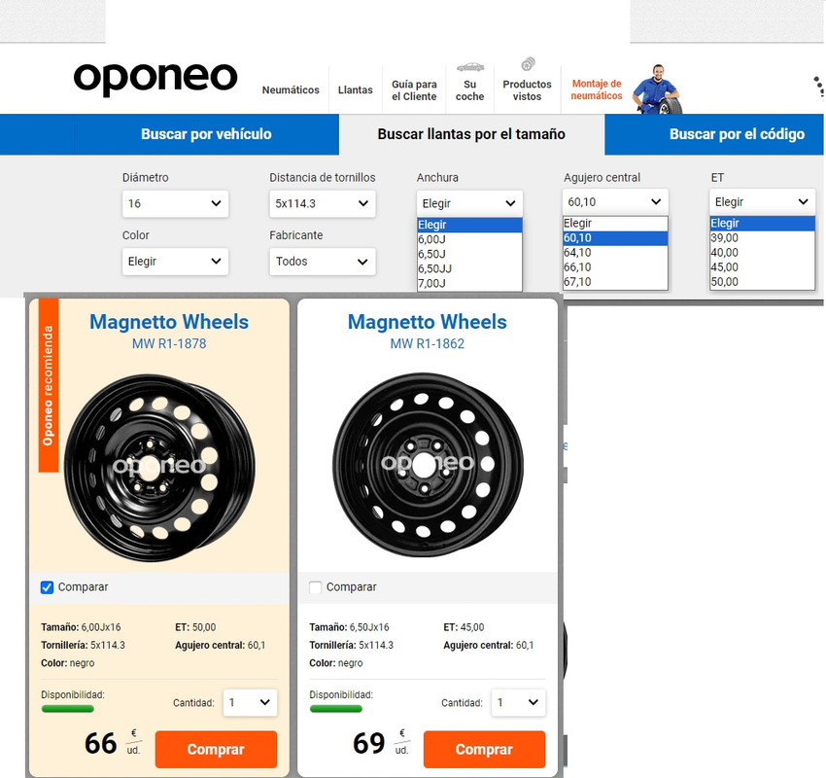Screen dimensions: 826x778
Task: Click the oponeo logo
Action: (155, 79)
